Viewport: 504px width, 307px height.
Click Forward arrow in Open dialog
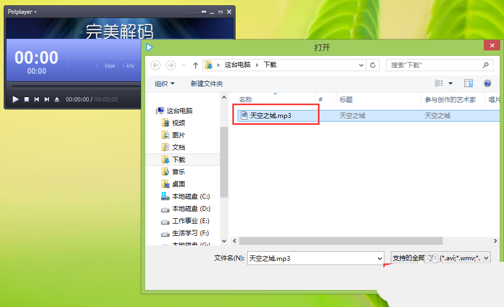171,65
